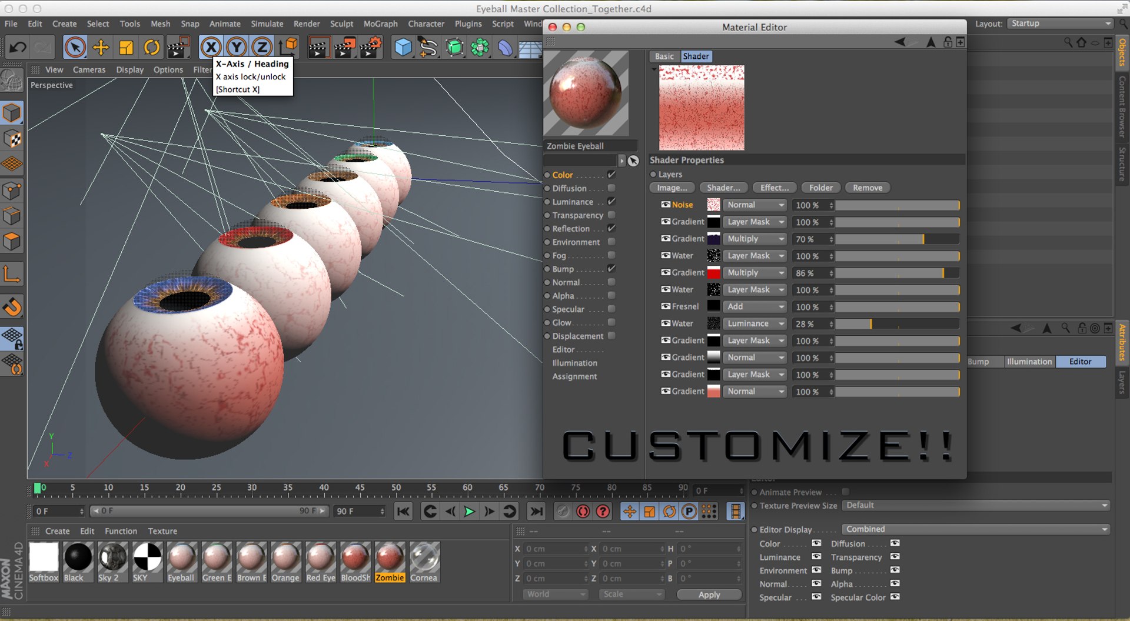1130x621 pixels.
Task: Click the red Gradient layer swatch
Action: (x=713, y=273)
